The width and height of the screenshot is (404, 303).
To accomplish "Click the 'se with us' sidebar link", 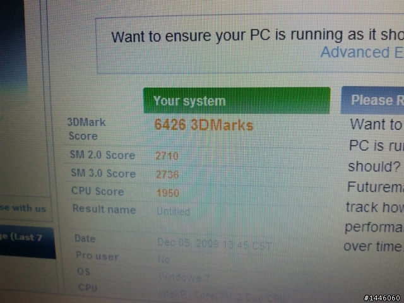I will [23, 208].
